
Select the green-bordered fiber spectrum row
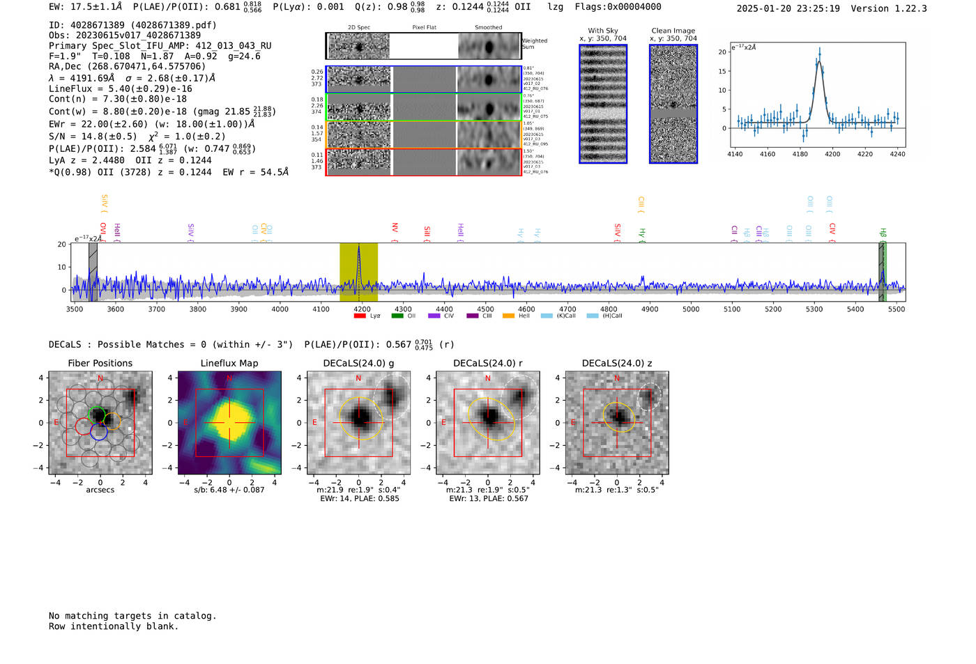[424, 107]
